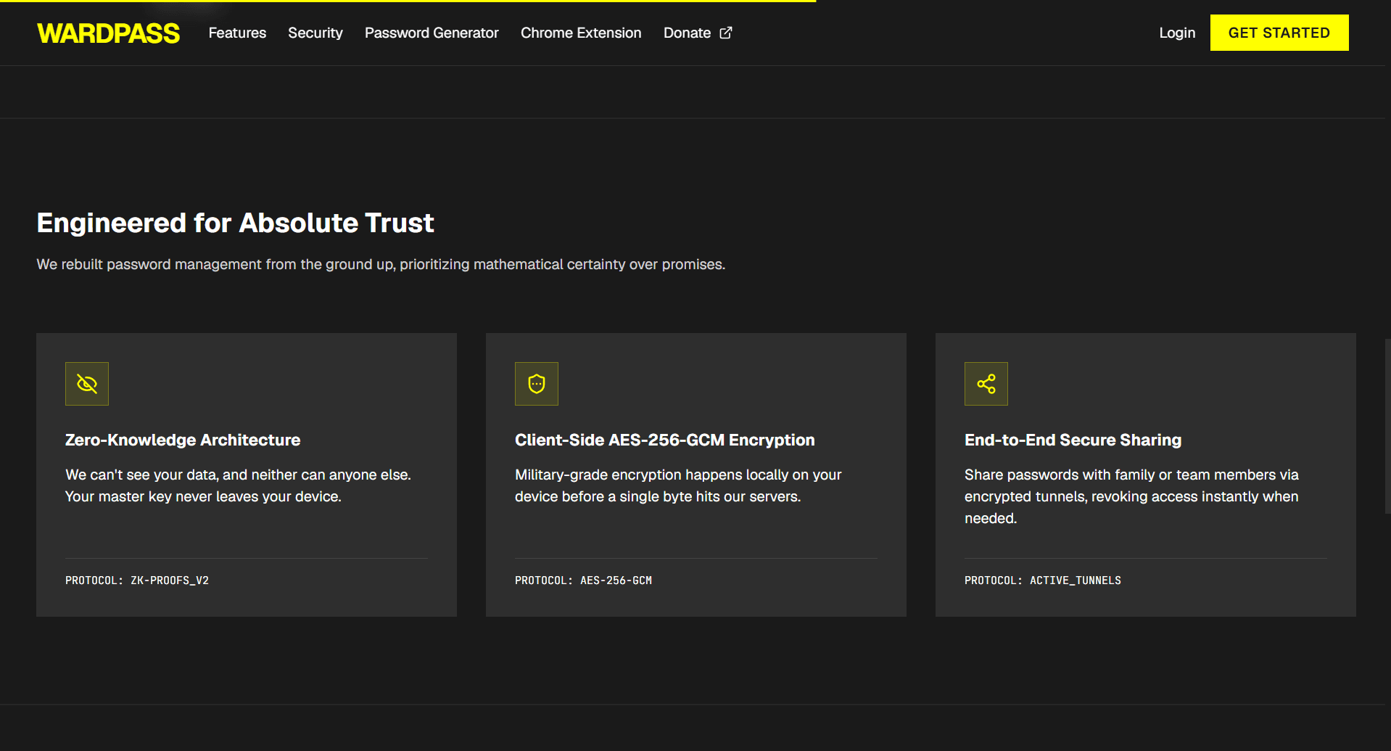
Task: Select the Client-Side AES-256-GCM Encryption title
Action: tap(665, 440)
